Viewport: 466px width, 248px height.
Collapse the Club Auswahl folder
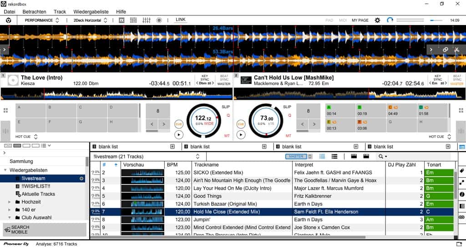click(10, 218)
